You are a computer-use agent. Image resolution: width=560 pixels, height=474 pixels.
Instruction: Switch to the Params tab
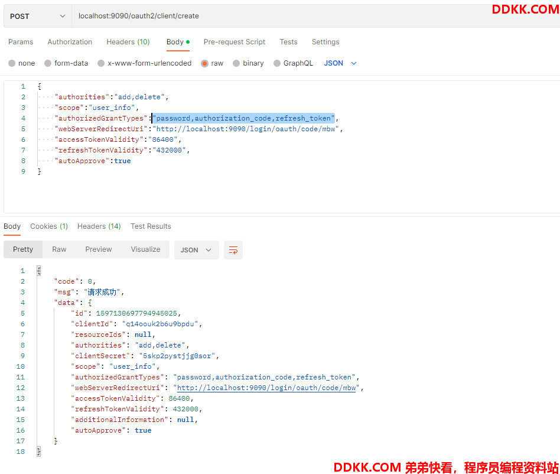(x=21, y=42)
